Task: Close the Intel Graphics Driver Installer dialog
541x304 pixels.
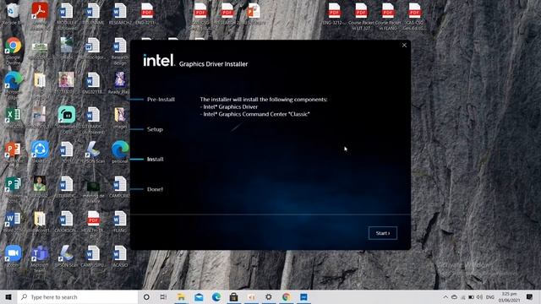Action: point(404,45)
